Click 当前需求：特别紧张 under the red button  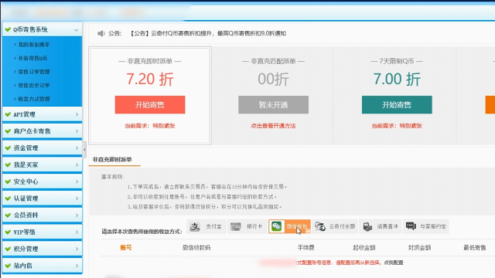click(x=149, y=126)
